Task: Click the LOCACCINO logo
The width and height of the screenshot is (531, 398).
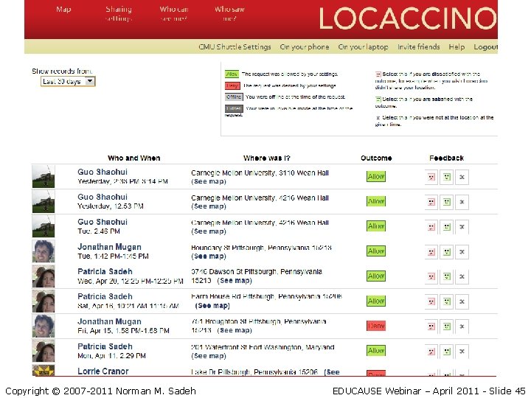Action: click(x=408, y=18)
